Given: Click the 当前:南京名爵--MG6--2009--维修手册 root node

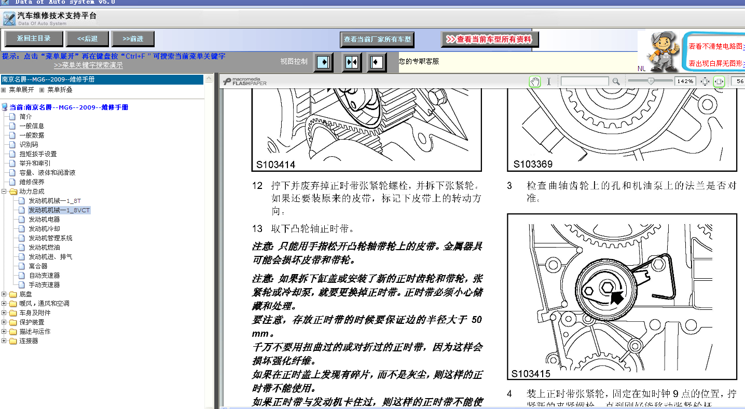Looking at the screenshot, I should (68, 107).
